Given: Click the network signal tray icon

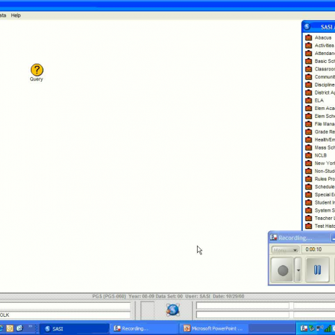Looking at the screenshot, I should [328, 328].
